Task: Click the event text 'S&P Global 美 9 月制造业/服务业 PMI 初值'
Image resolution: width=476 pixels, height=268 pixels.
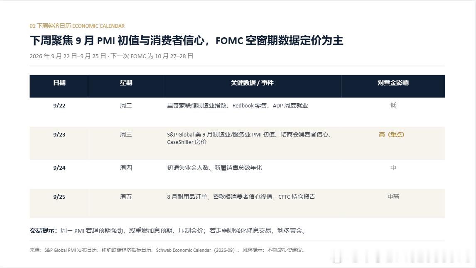Action: coord(221,134)
